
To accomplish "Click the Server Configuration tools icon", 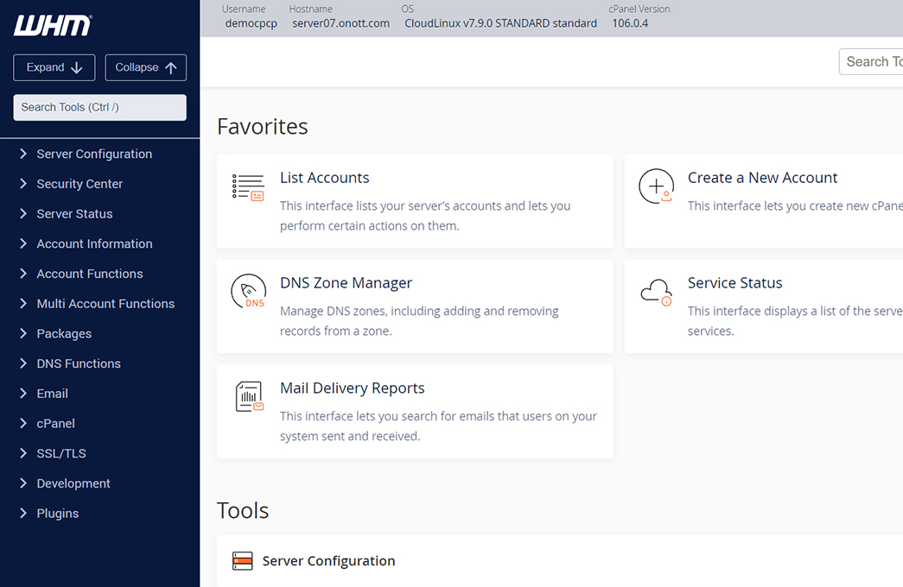I will pos(243,560).
